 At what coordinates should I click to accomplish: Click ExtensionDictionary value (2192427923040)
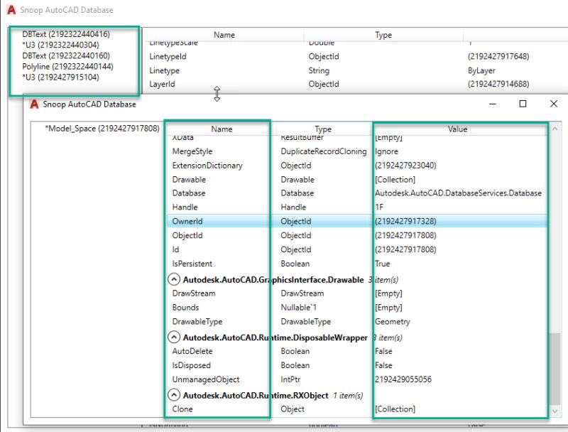405,166
